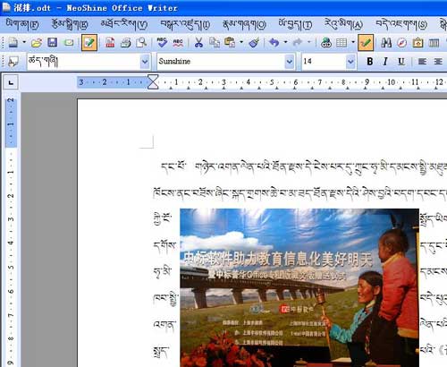Open the Navigator compass icon
This screenshot has height=367, width=447.
coord(401,43)
